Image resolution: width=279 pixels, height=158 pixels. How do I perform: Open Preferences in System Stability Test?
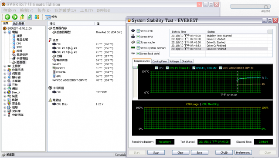243,152
